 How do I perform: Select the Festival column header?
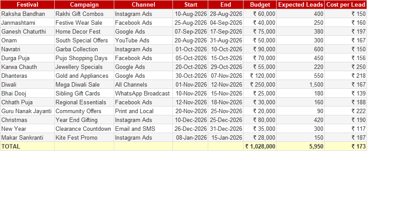tap(27, 4)
